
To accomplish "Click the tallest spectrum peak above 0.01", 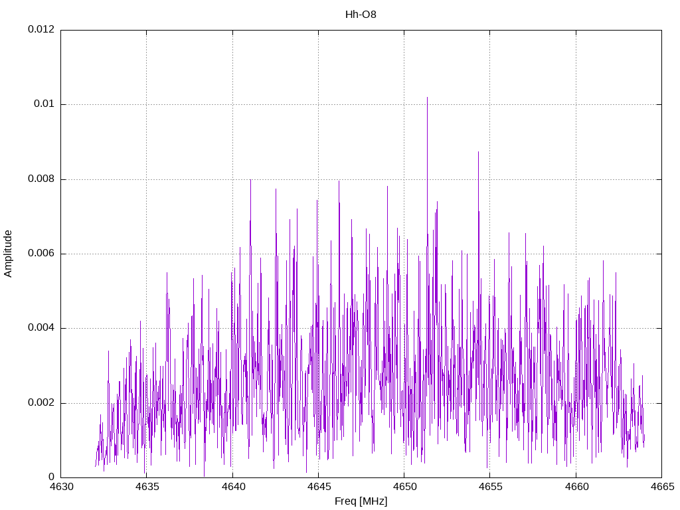I will 427,98.
